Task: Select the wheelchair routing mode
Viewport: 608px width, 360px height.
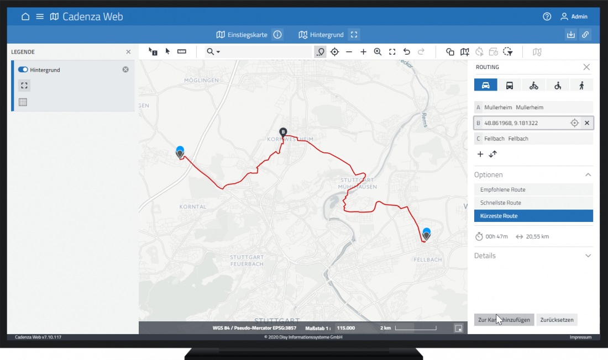Action: [x=558, y=84]
